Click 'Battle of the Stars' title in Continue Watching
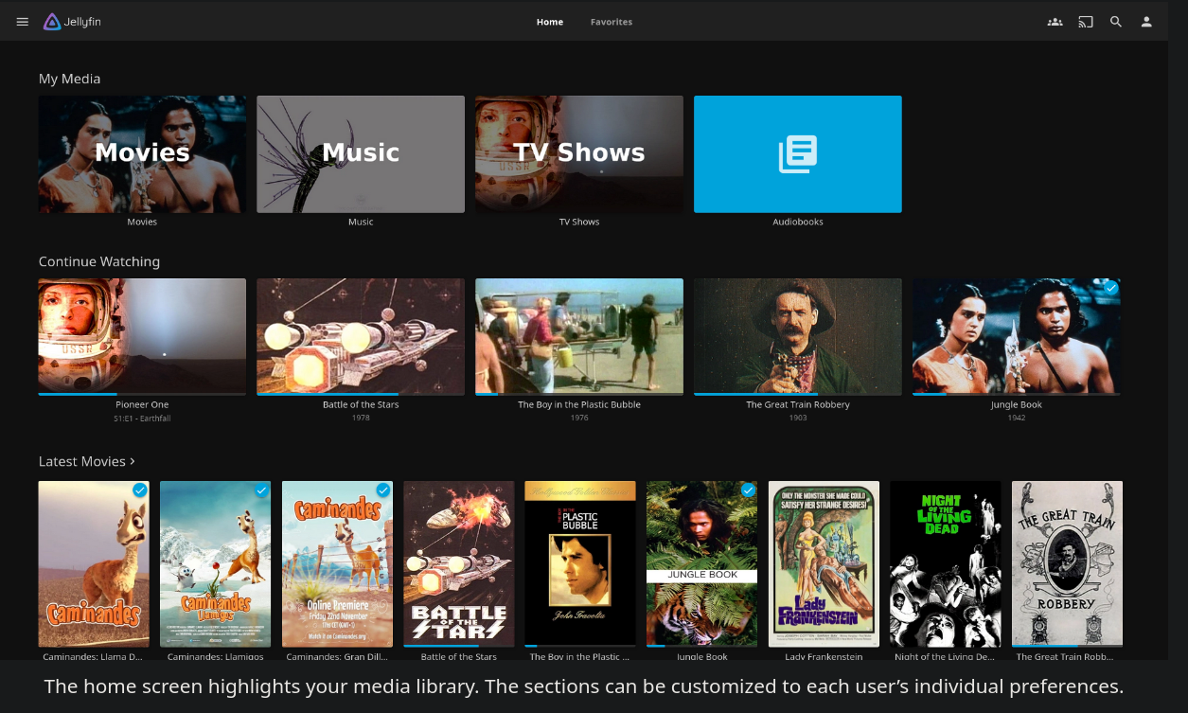This screenshot has height=713, width=1188. pos(361,404)
